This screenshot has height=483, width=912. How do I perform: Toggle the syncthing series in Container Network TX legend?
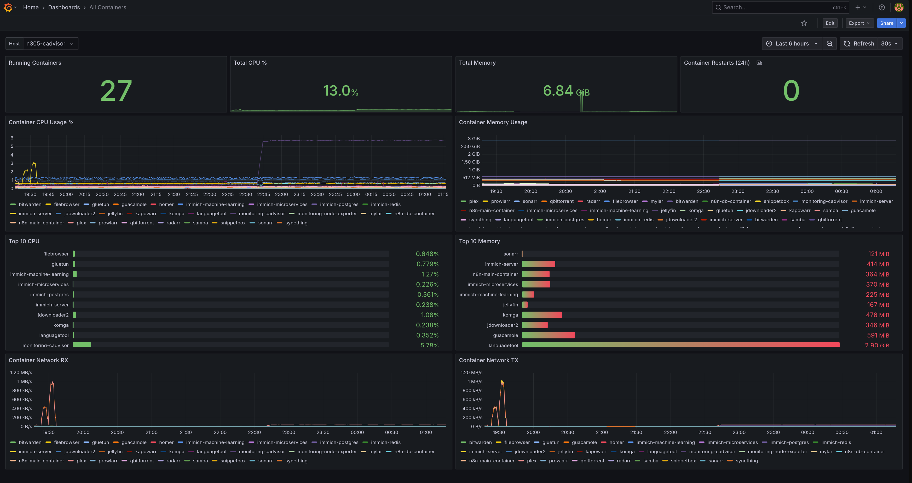pos(747,461)
